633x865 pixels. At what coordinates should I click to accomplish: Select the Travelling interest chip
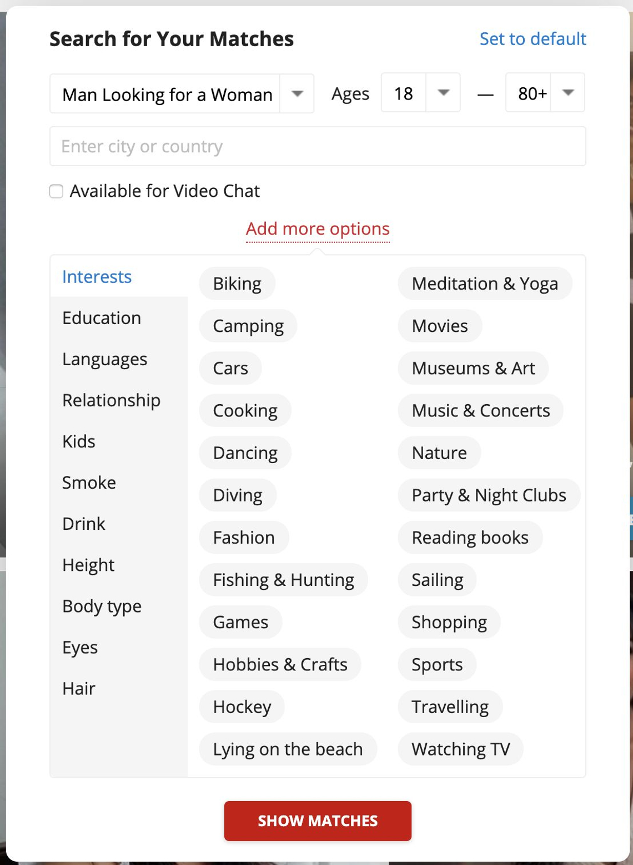[450, 707]
